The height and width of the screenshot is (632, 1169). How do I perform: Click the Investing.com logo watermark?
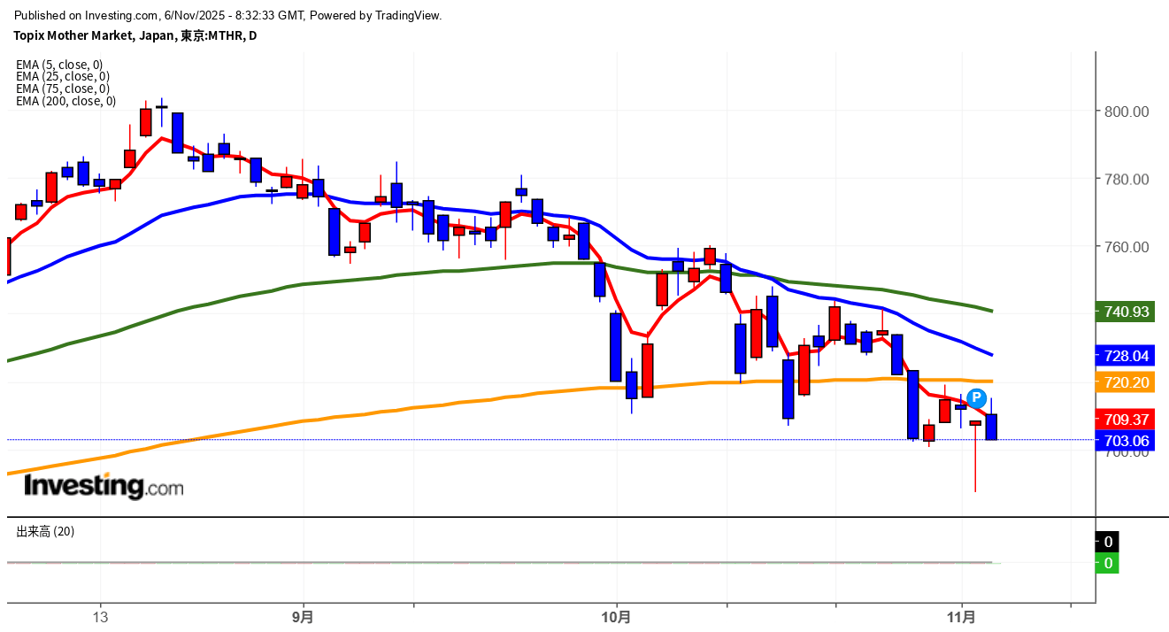[104, 486]
